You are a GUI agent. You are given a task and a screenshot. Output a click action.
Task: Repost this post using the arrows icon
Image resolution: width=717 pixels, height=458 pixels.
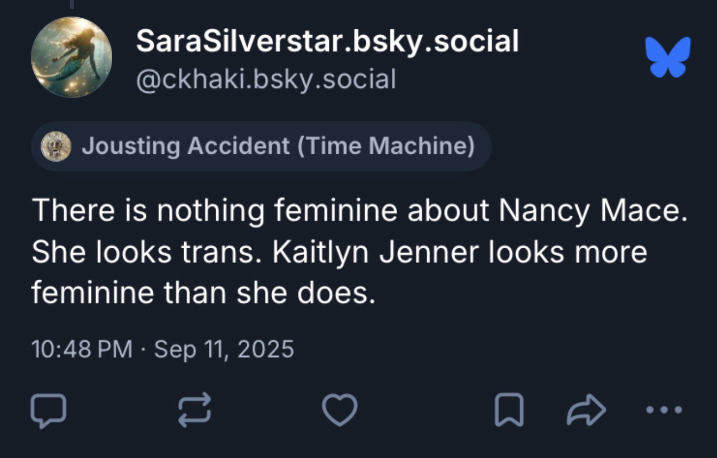[x=194, y=410]
